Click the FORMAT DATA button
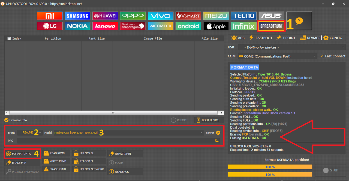Screen dimensions: 349x181 [x=22, y=154]
